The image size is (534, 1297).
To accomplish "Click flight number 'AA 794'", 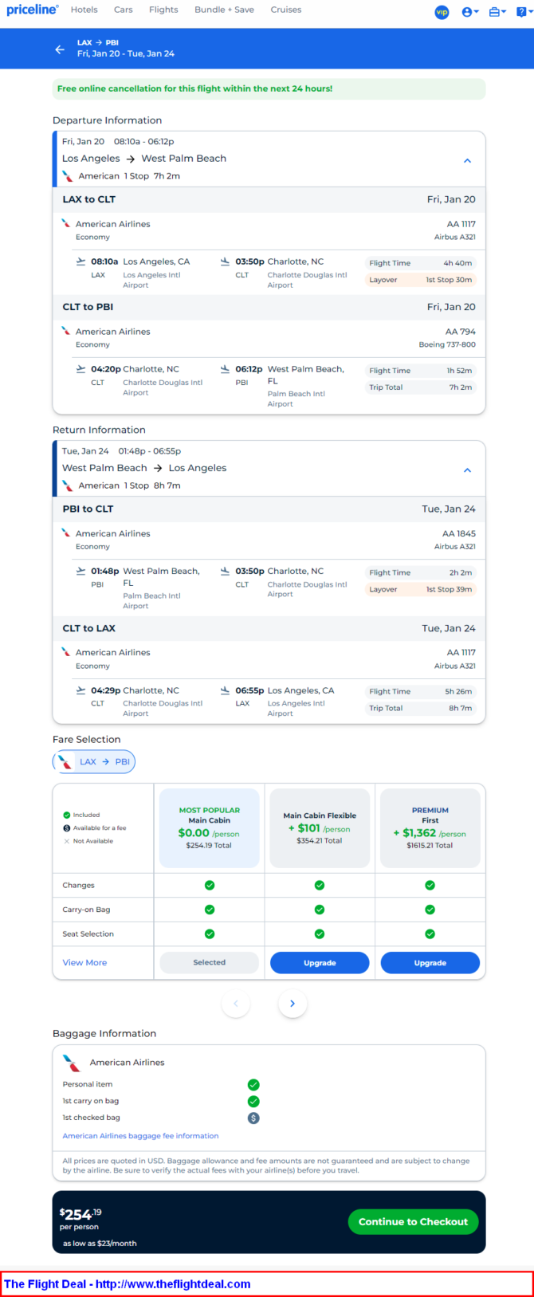I will point(461,332).
